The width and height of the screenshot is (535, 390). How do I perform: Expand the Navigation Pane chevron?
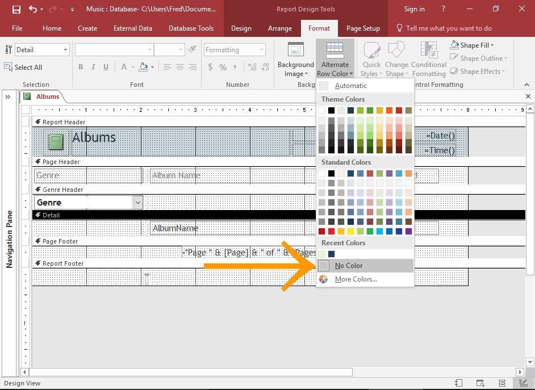[8, 97]
